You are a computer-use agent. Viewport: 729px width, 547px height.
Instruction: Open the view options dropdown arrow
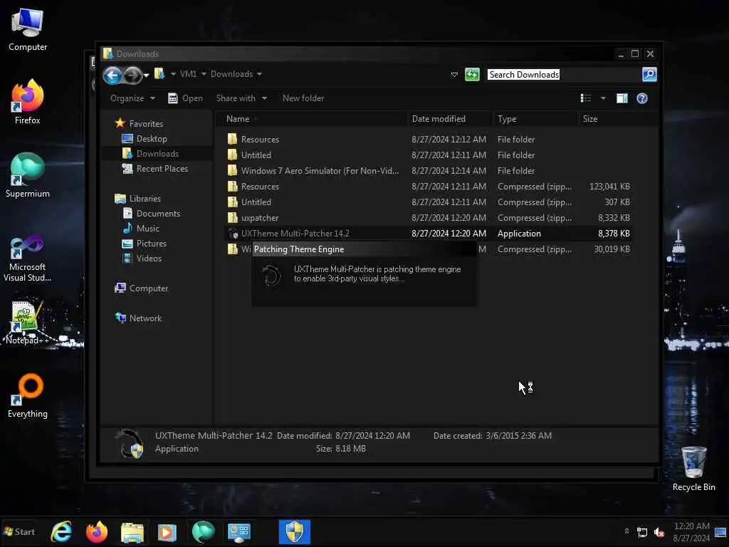603,98
